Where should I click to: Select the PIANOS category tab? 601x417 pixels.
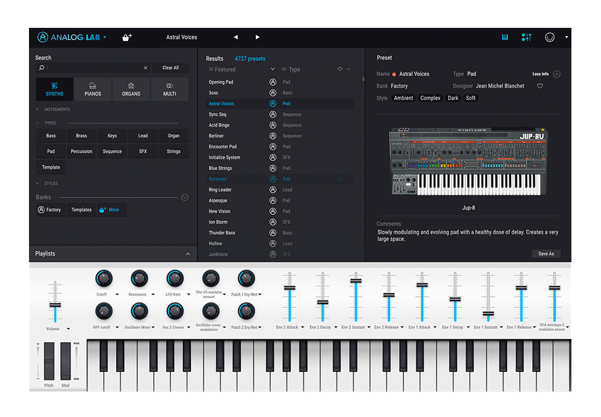93,89
